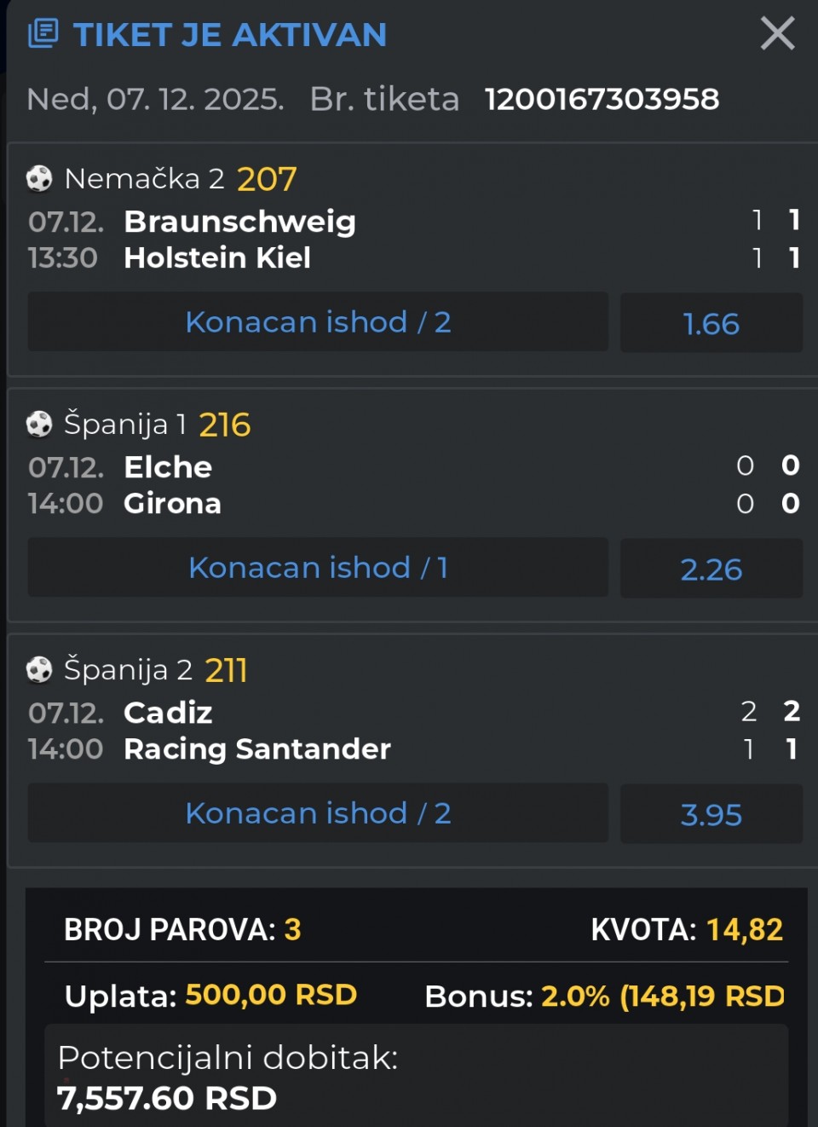Click the ticket document icon in header
Screen dimensions: 818x1127
tap(43, 34)
